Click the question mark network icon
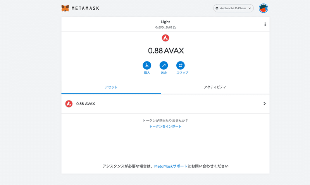The height and width of the screenshot is (185, 310). click(x=217, y=8)
